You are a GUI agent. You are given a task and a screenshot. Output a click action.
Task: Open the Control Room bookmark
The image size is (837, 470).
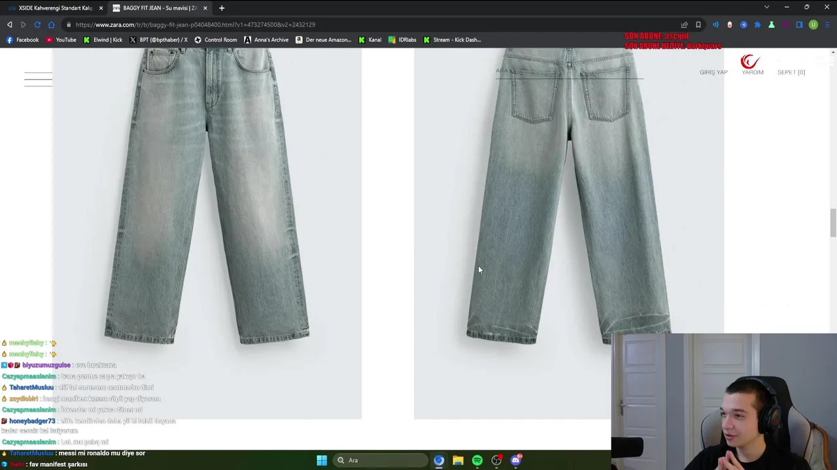215,40
